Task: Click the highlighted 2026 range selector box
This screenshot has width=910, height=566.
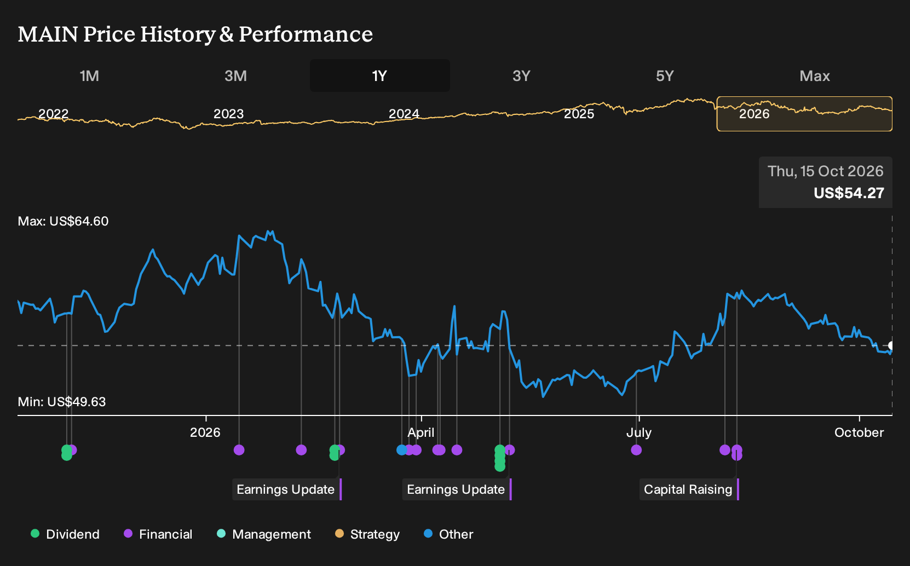Action: [x=804, y=114]
